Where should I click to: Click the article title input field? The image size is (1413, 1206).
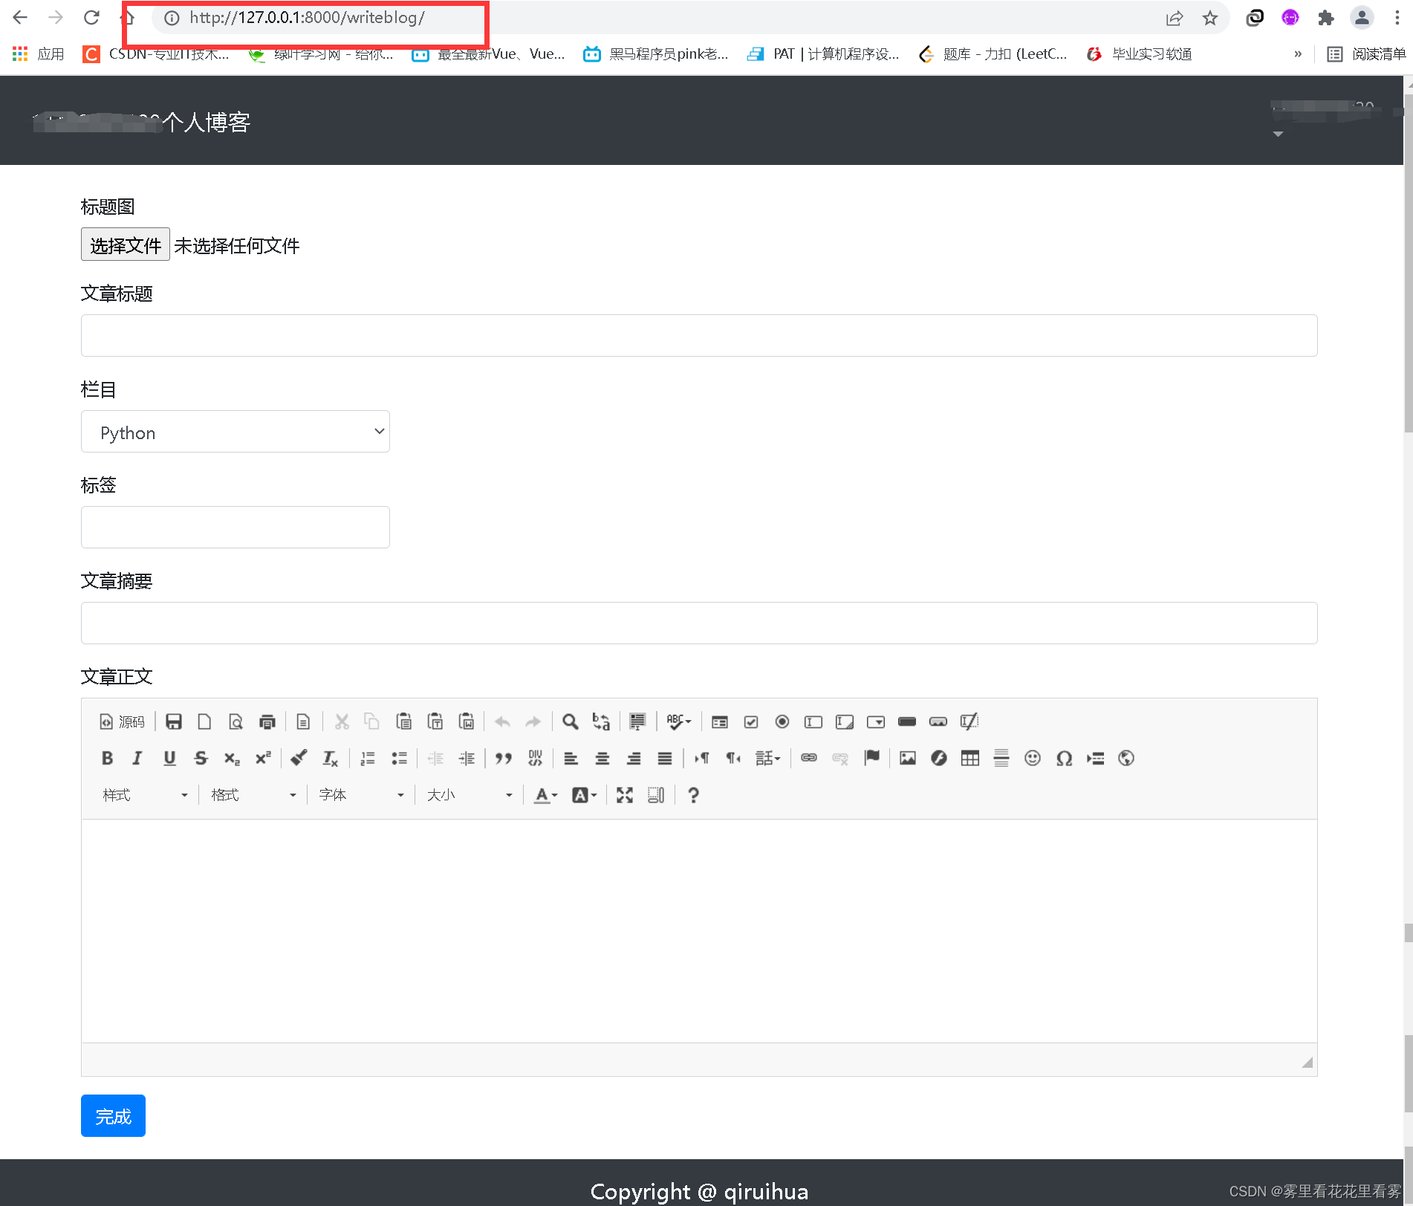[699, 336]
